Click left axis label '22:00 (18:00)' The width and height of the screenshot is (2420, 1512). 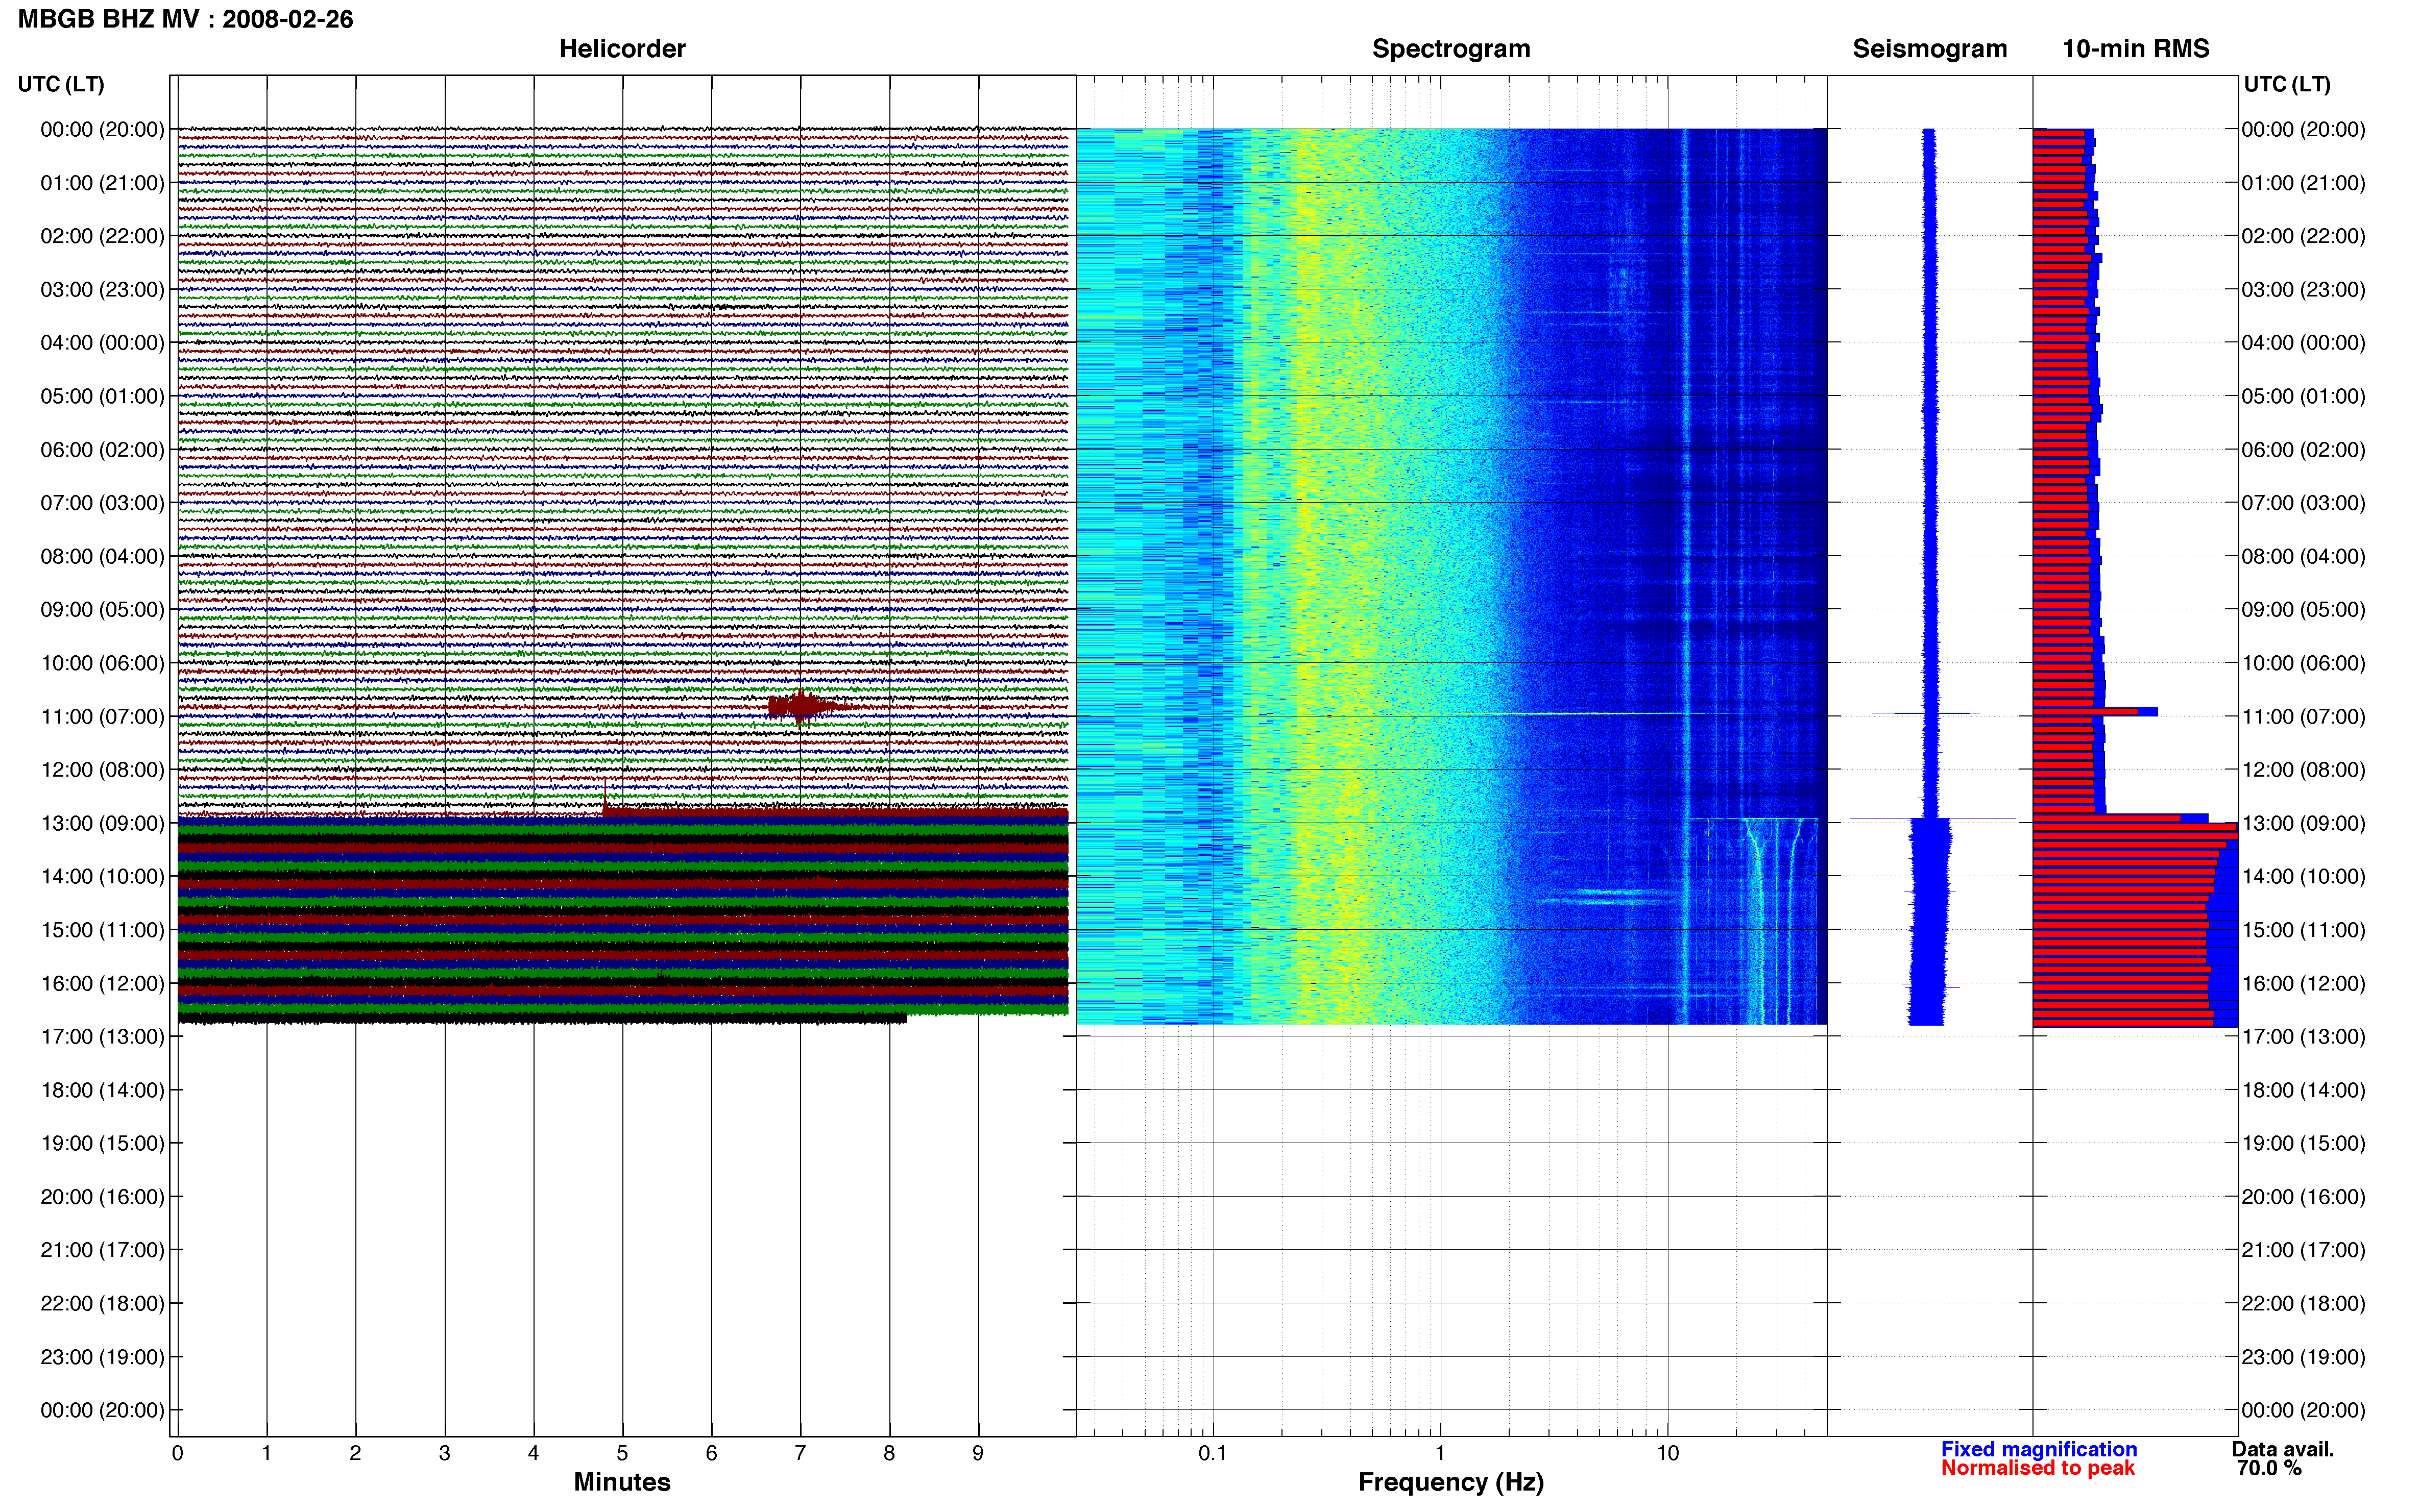(102, 1303)
